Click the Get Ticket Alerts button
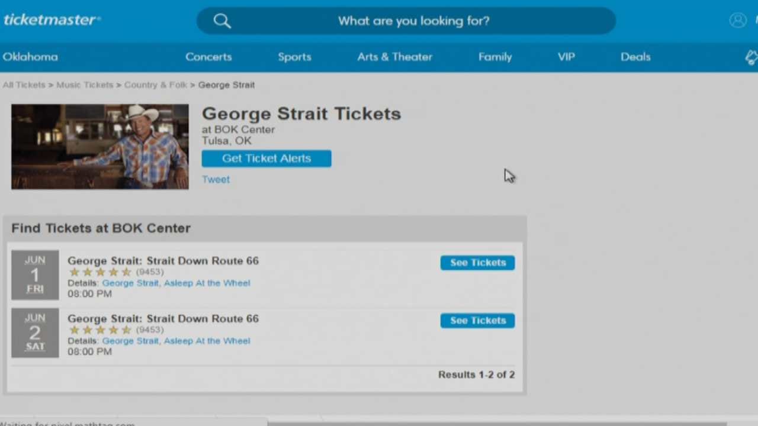The width and height of the screenshot is (758, 426). tap(266, 158)
